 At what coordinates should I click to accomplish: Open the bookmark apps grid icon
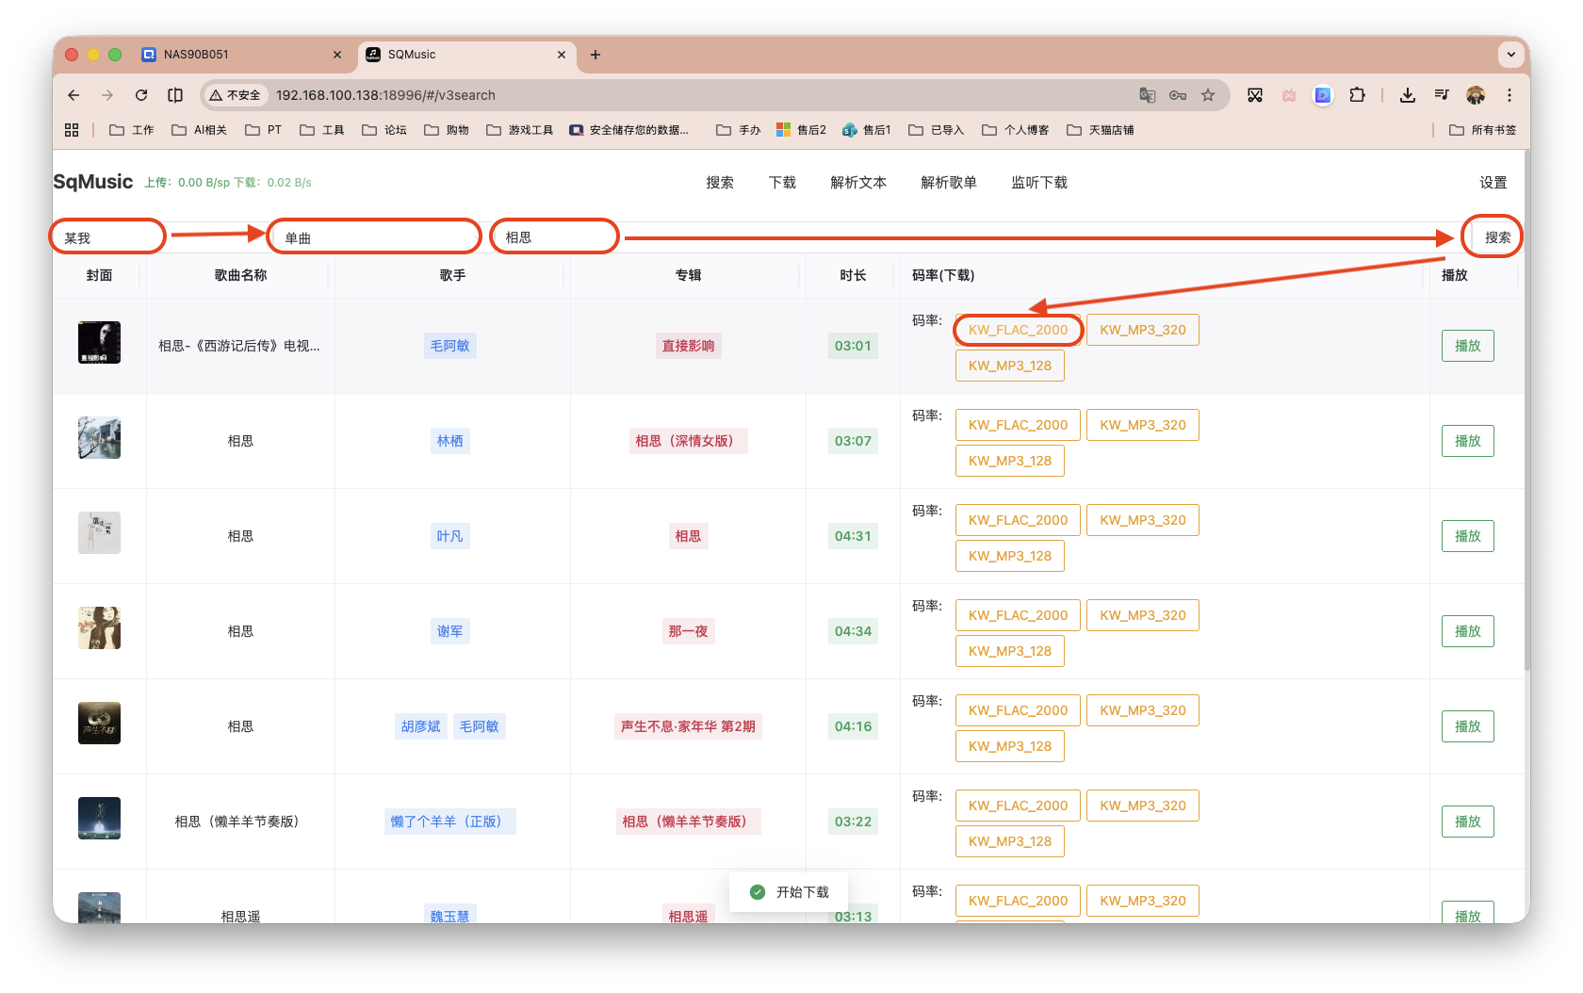pyautogui.click(x=72, y=130)
